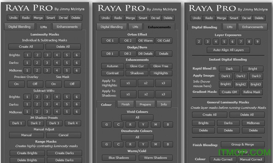Viewport: 273px width, 163px height.
Task: Apply to Highlights at x2
Action: (x=146, y=83)
